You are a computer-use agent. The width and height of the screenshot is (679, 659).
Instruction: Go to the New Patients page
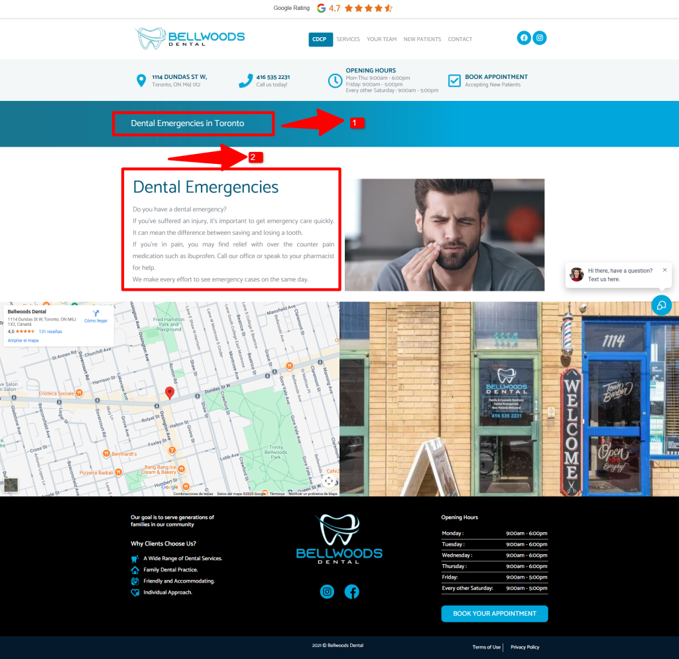click(422, 39)
